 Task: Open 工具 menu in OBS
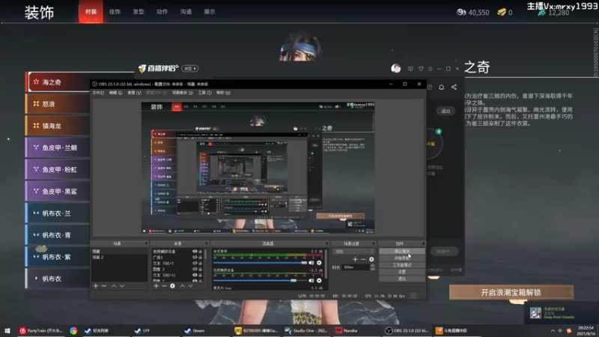204,93
